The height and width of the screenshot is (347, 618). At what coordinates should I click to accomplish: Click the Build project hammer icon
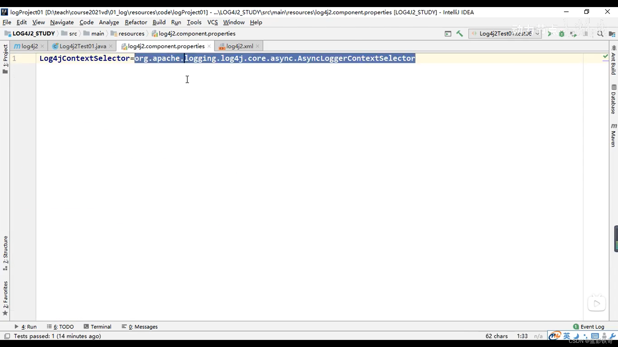tap(460, 33)
